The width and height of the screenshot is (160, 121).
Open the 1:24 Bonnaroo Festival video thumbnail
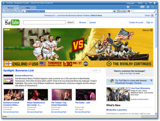[14, 95]
